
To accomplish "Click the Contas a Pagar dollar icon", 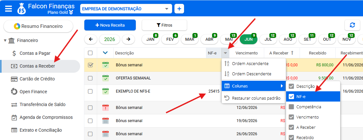I will [x=14, y=53].
